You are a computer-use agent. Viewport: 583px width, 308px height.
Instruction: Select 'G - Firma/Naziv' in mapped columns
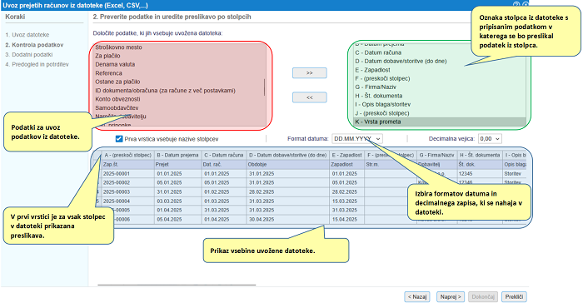click(x=440, y=87)
